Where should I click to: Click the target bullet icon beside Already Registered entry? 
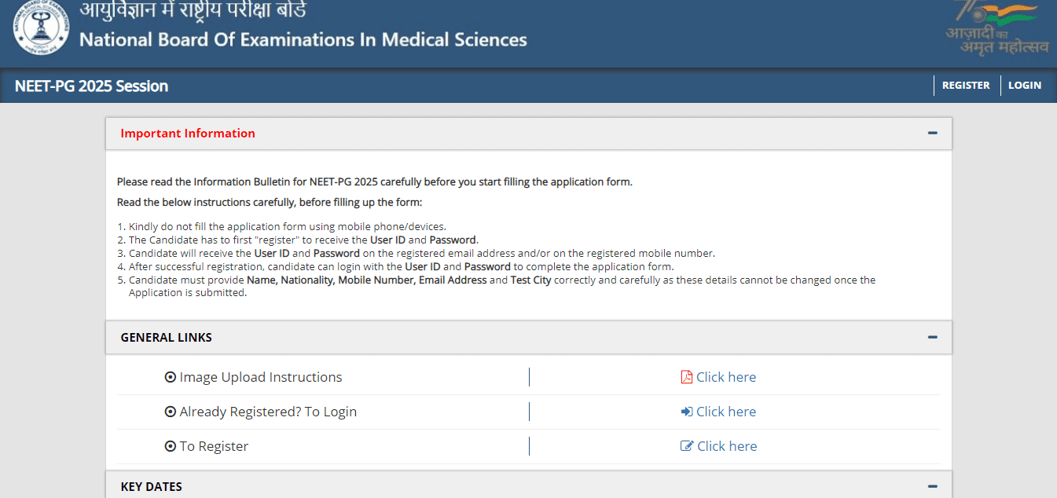(x=171, y=412)
